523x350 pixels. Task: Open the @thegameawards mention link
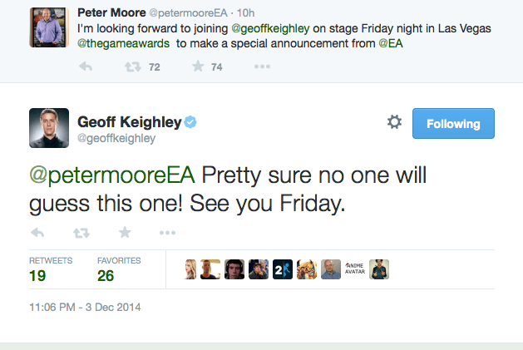click(x=123, y=44)
